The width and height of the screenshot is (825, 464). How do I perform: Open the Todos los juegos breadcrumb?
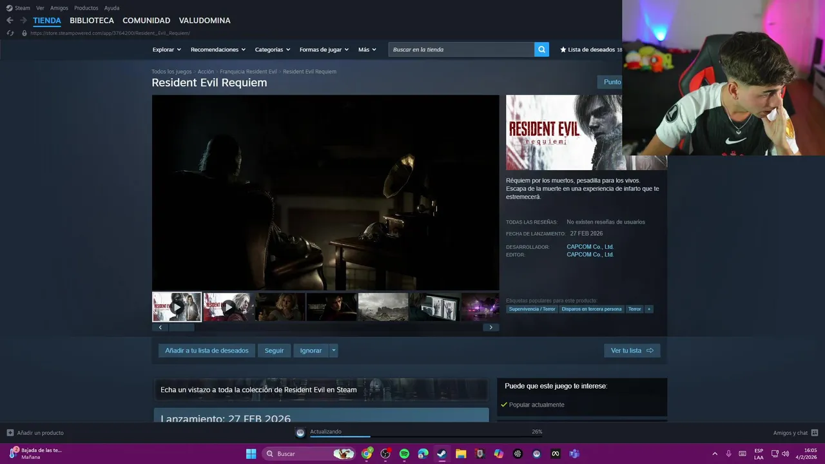[x=171, y=72]
